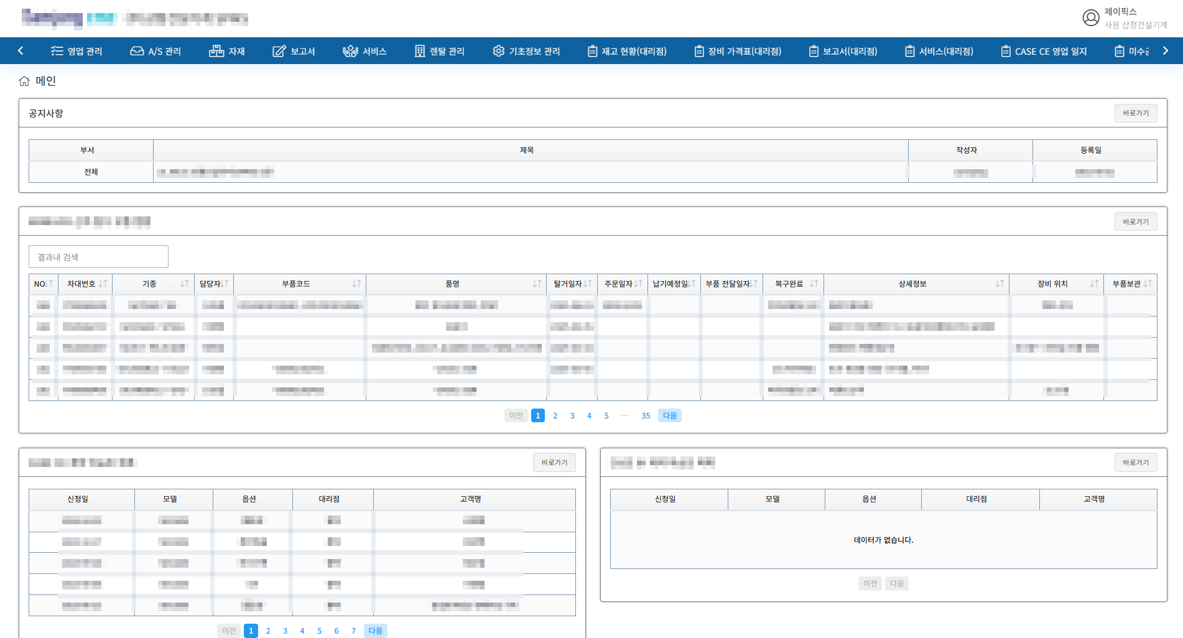Image resolution: width=1183 pixels, height=638 pixels.
Task: Expand the 기초정보 관리 menu
Action: pyautogui.click(x=526, y=51)
